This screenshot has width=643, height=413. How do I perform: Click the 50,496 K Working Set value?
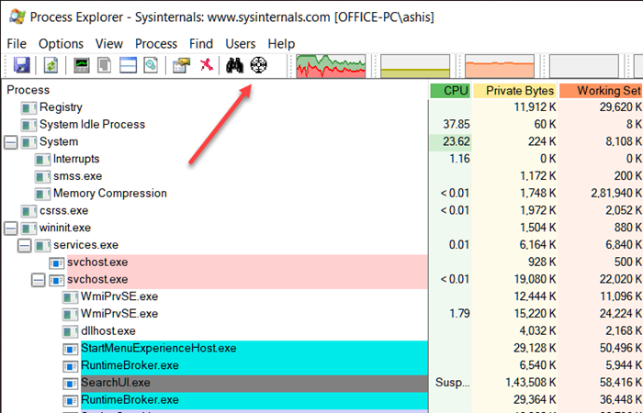click(621, 348)
